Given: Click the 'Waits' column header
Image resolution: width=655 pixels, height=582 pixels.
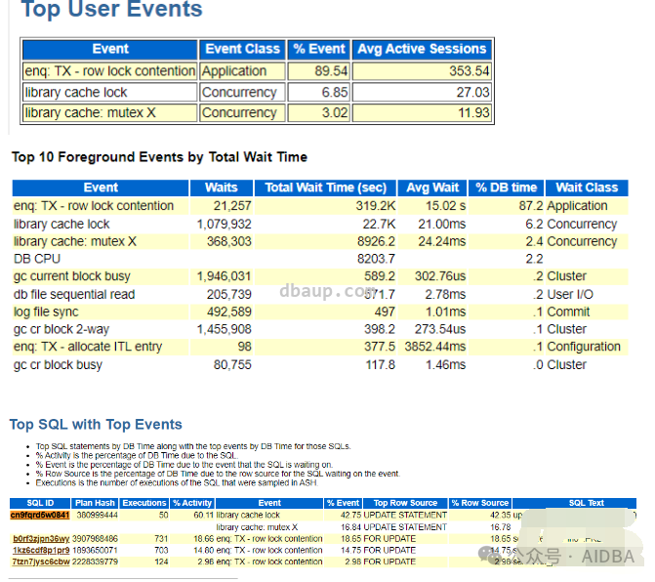Looking at the screenshot, I should 222,187.
